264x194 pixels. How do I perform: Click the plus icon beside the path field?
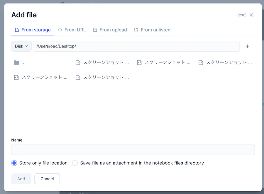[x=247, y=46]
